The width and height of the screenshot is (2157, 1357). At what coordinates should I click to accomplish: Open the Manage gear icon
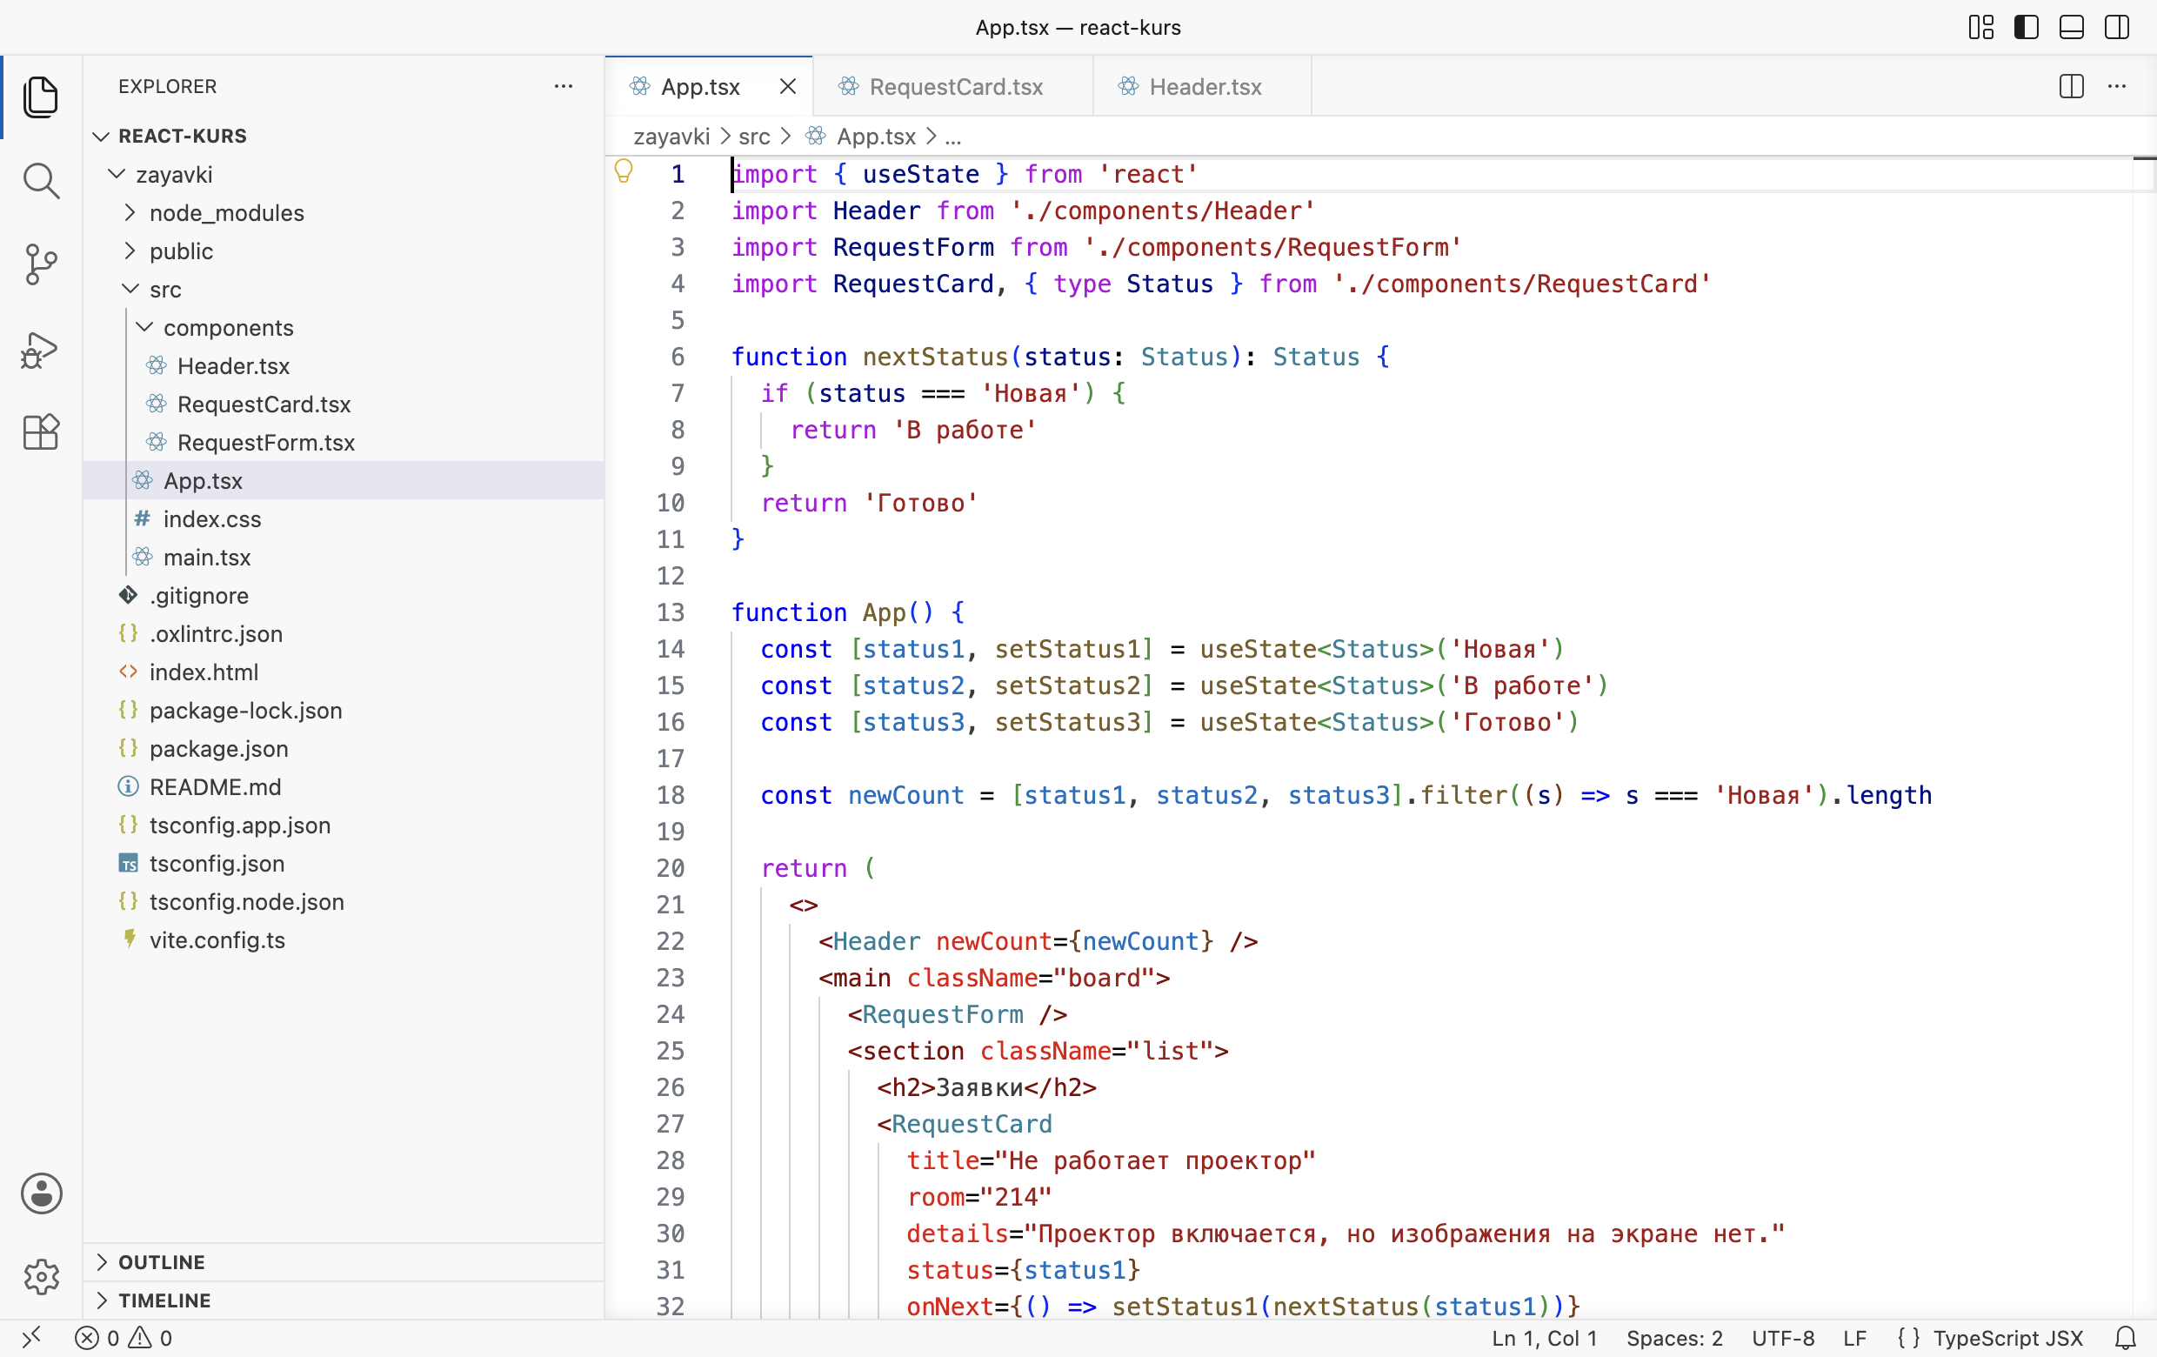point(41,1276)
